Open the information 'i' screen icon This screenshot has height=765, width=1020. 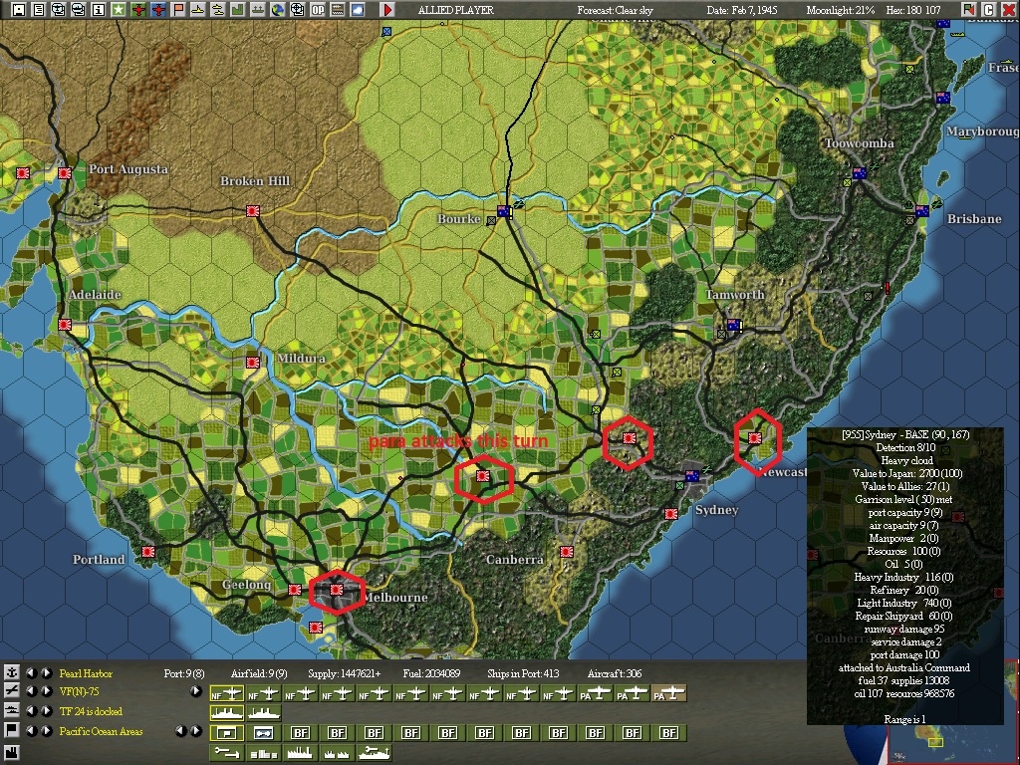click(x=99, y=10)
